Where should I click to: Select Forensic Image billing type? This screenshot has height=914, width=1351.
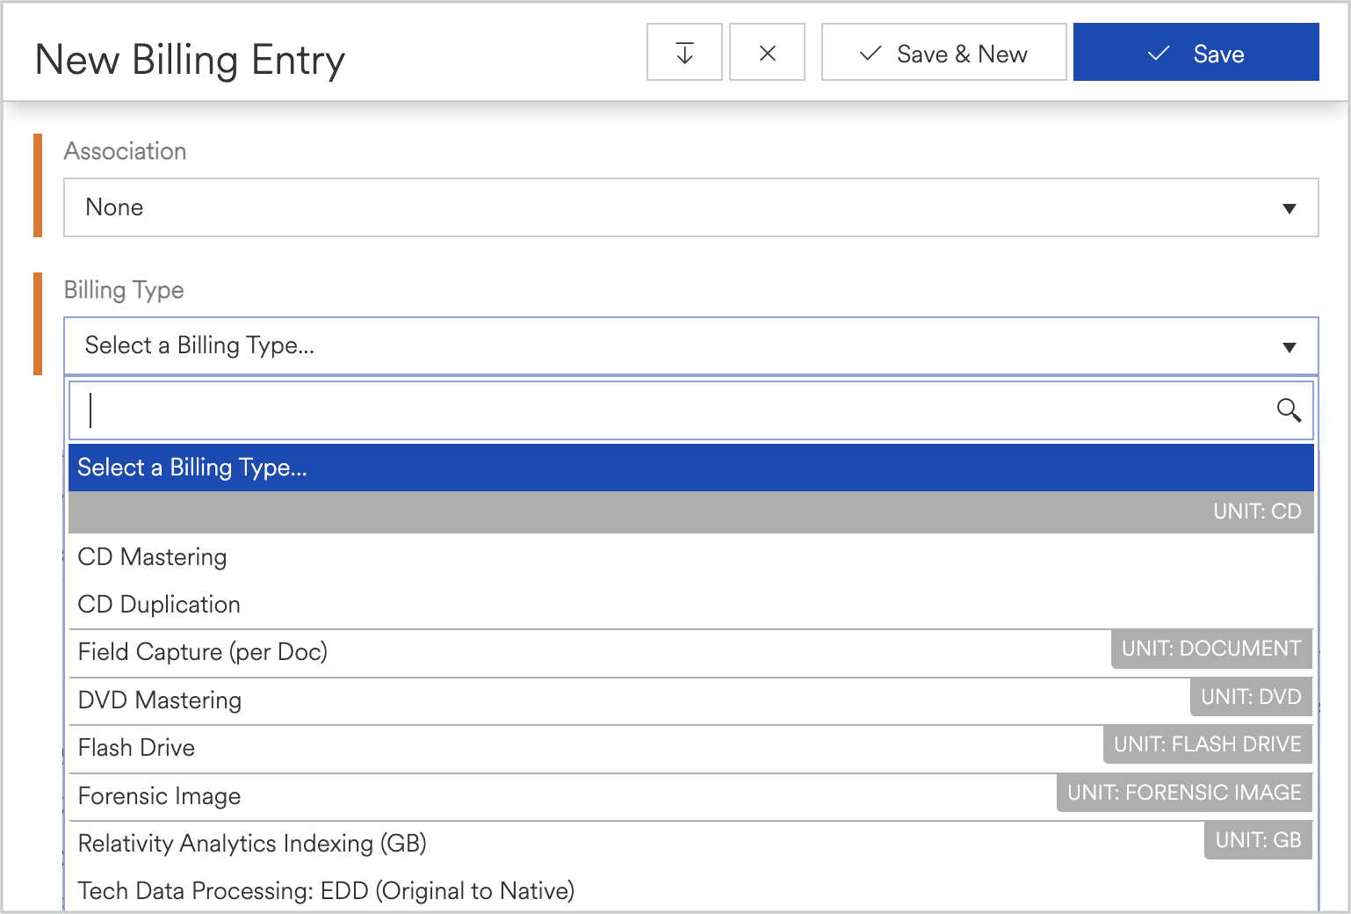690,796
